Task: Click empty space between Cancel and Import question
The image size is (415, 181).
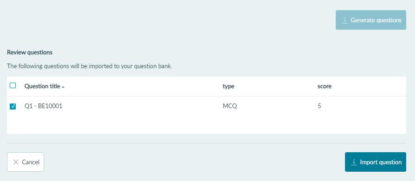Action: point(194,162)
